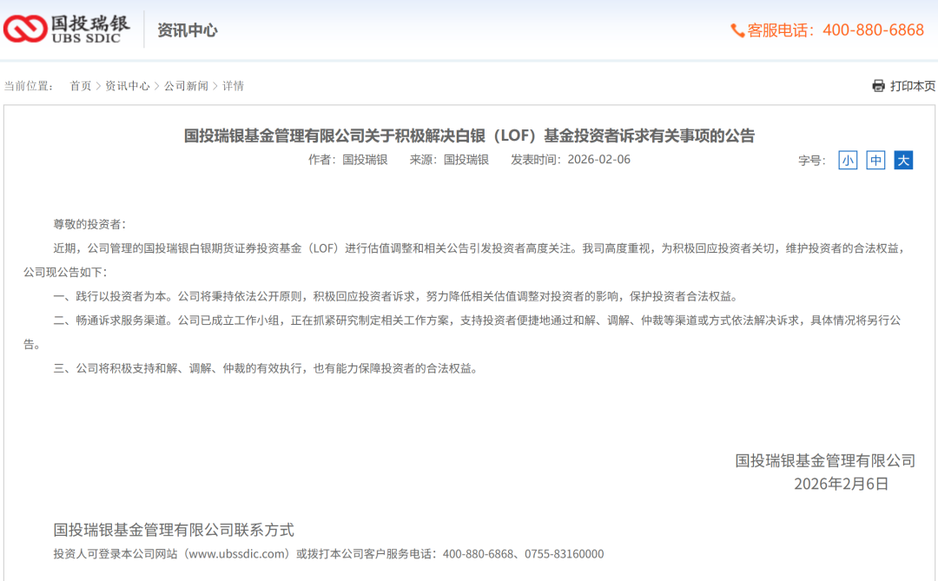Screen dimensions: 938x581
Task: Go to 首页 via the breadcrumb
Action: (x=80, y=86)
